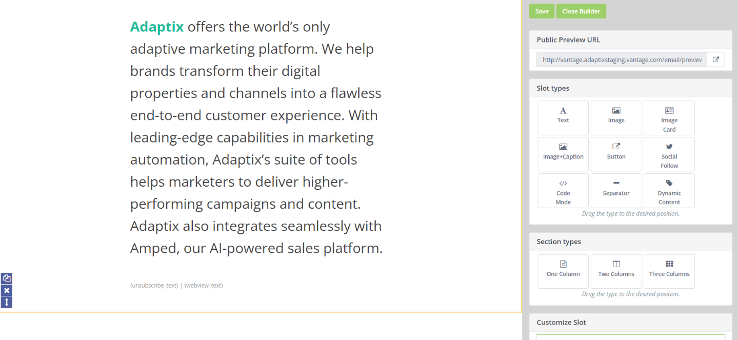Activate the vertical resize slot control

click(x=6, y=302)
